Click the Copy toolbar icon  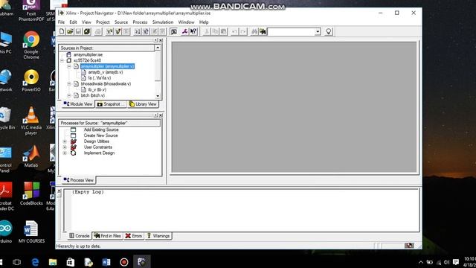pos(215,31)
